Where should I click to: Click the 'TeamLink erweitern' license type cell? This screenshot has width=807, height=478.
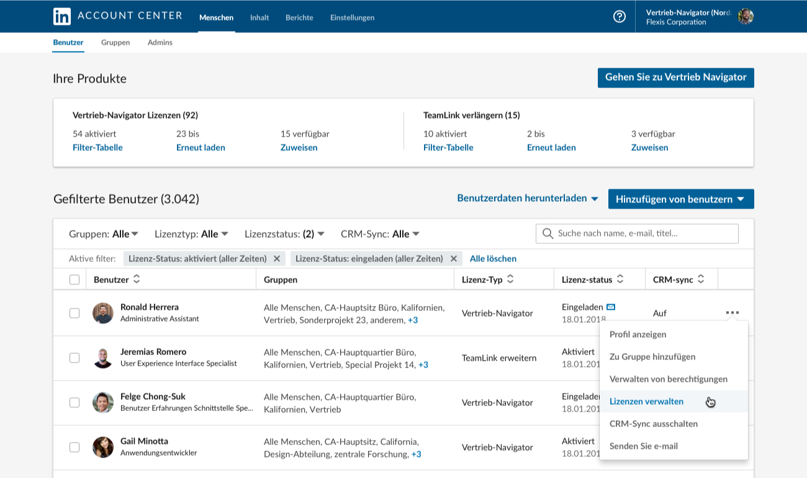coord(499,358)
